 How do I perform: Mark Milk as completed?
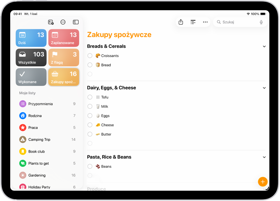coord(90,106)
